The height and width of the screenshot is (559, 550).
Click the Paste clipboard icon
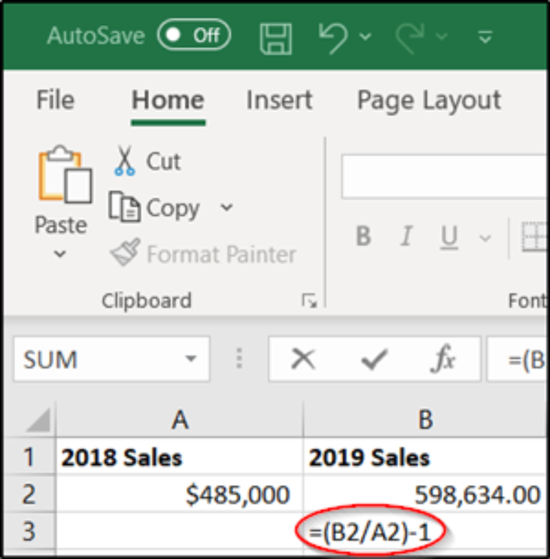tap(64, 175)
